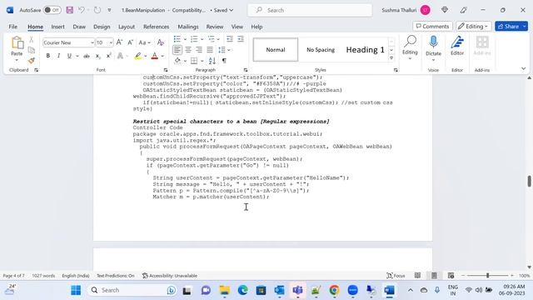Switch to the Layout tab
Screen dimensions: 533x300
[x=127, y=27]
